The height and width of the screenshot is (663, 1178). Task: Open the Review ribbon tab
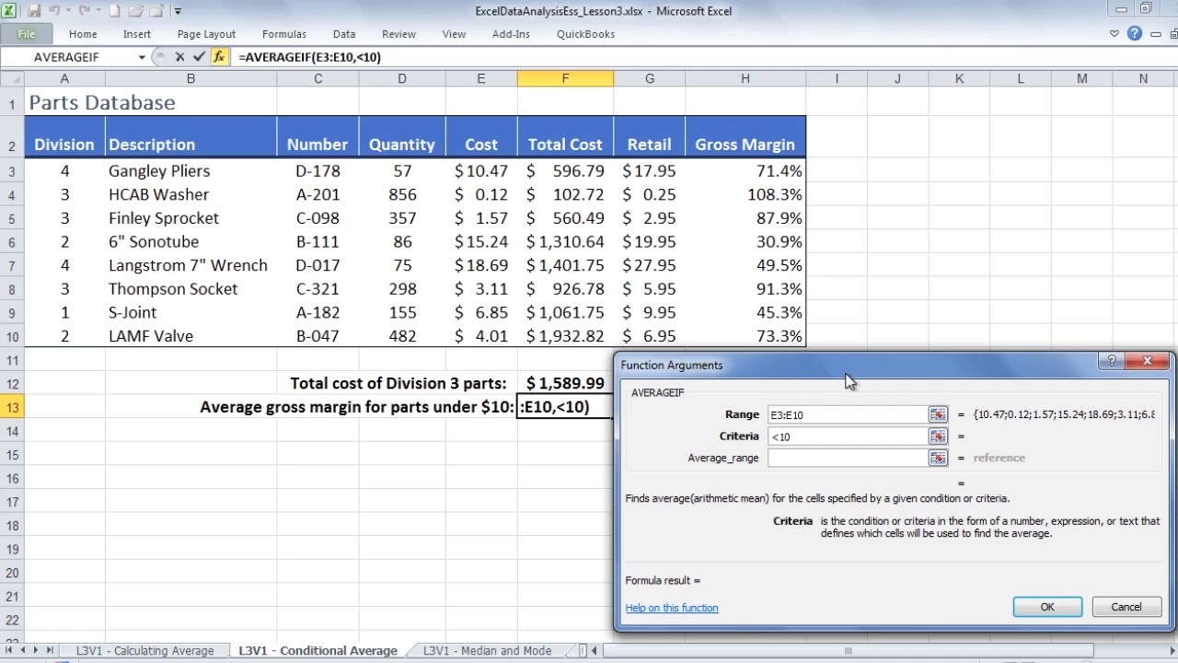coord(398,34)
